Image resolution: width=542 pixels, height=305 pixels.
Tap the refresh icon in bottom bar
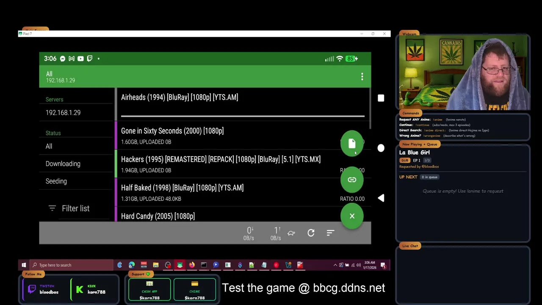pos(311,233)
